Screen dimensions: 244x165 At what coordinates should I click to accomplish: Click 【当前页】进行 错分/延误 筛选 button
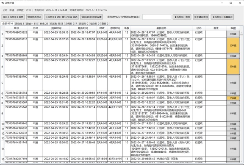click(61, 17)
